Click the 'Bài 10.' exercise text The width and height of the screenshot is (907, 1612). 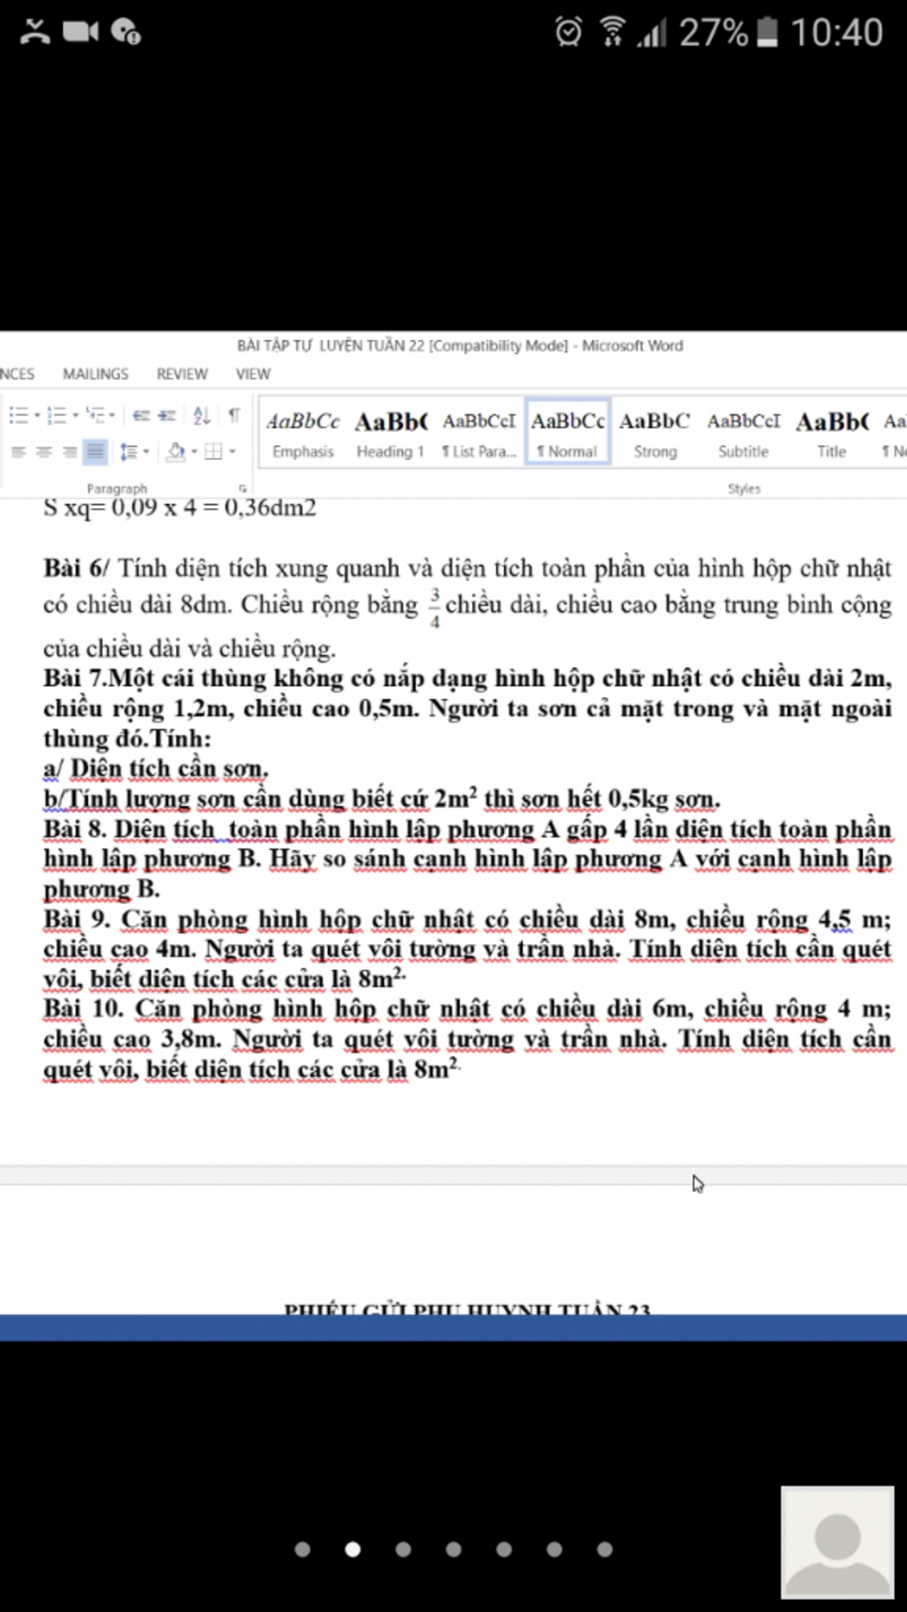coord(468,1039)
